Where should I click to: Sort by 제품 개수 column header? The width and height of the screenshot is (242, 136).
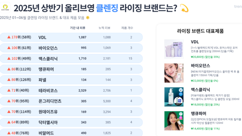pyautogui.click(x=127, y=28)
